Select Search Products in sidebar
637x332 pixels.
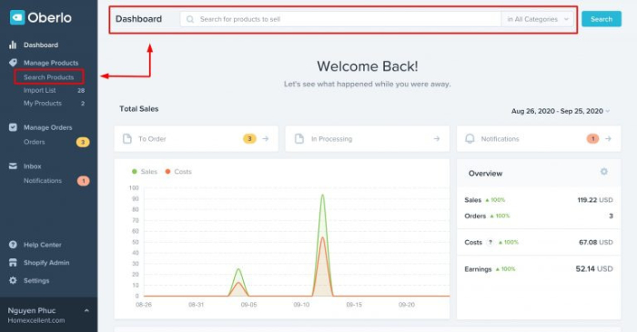tap(49, 77)
